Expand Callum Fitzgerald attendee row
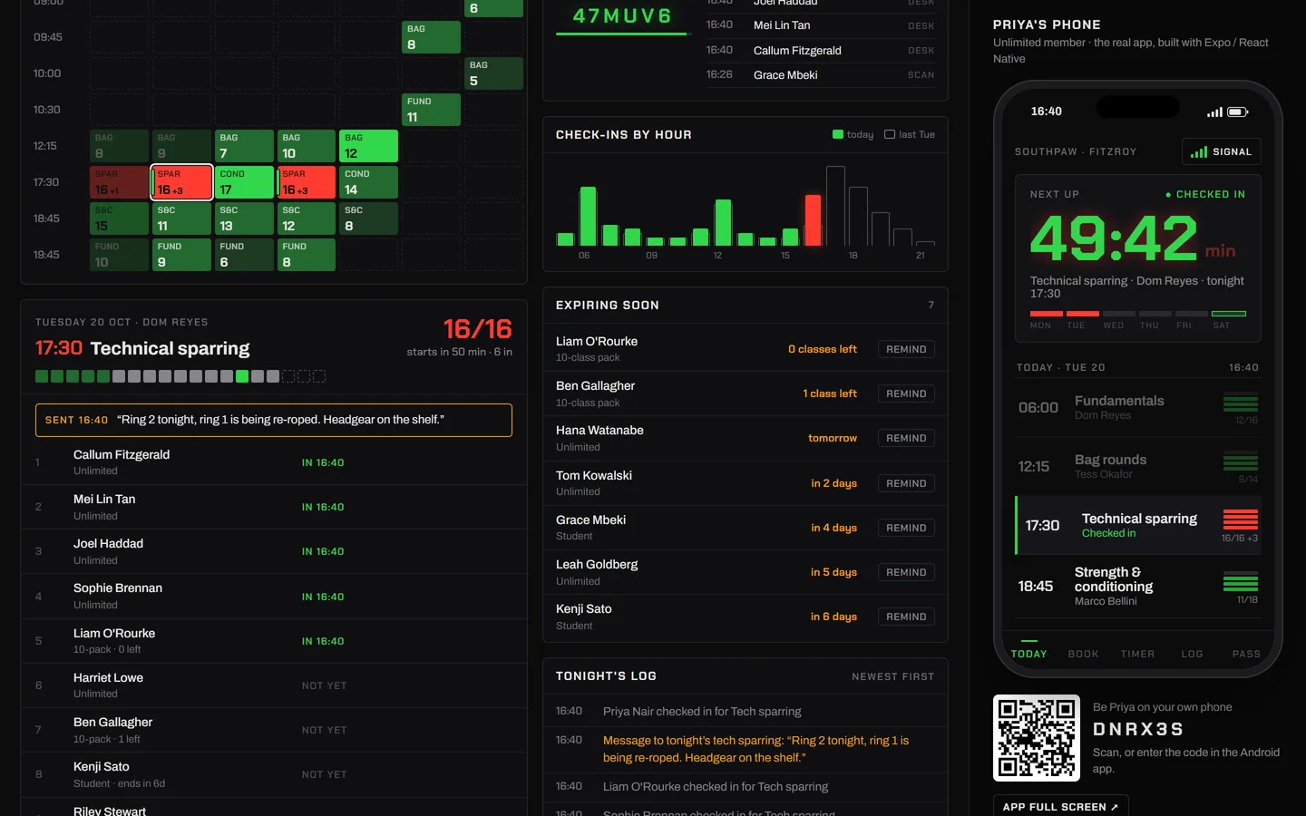This screenshot has width=1306, height=816. [x=274, y=462]
